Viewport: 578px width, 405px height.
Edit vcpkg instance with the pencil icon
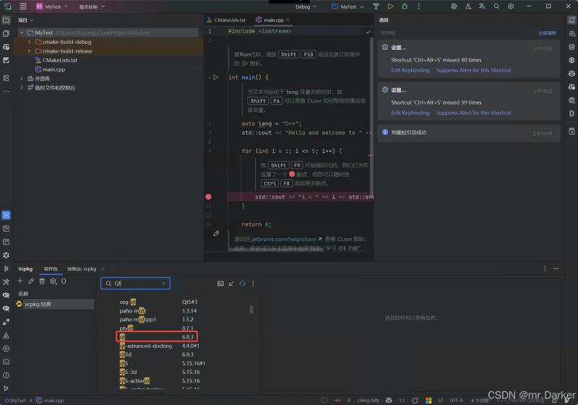pos(31,281)
